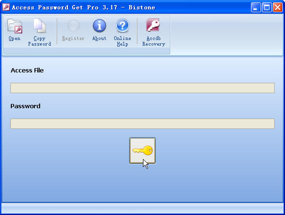Click the "Register" text label

click(73, 39)
